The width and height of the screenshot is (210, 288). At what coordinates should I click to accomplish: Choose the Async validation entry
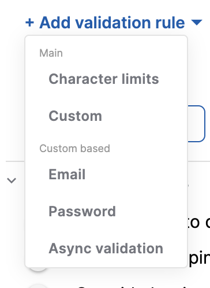[x=106, y=248]
